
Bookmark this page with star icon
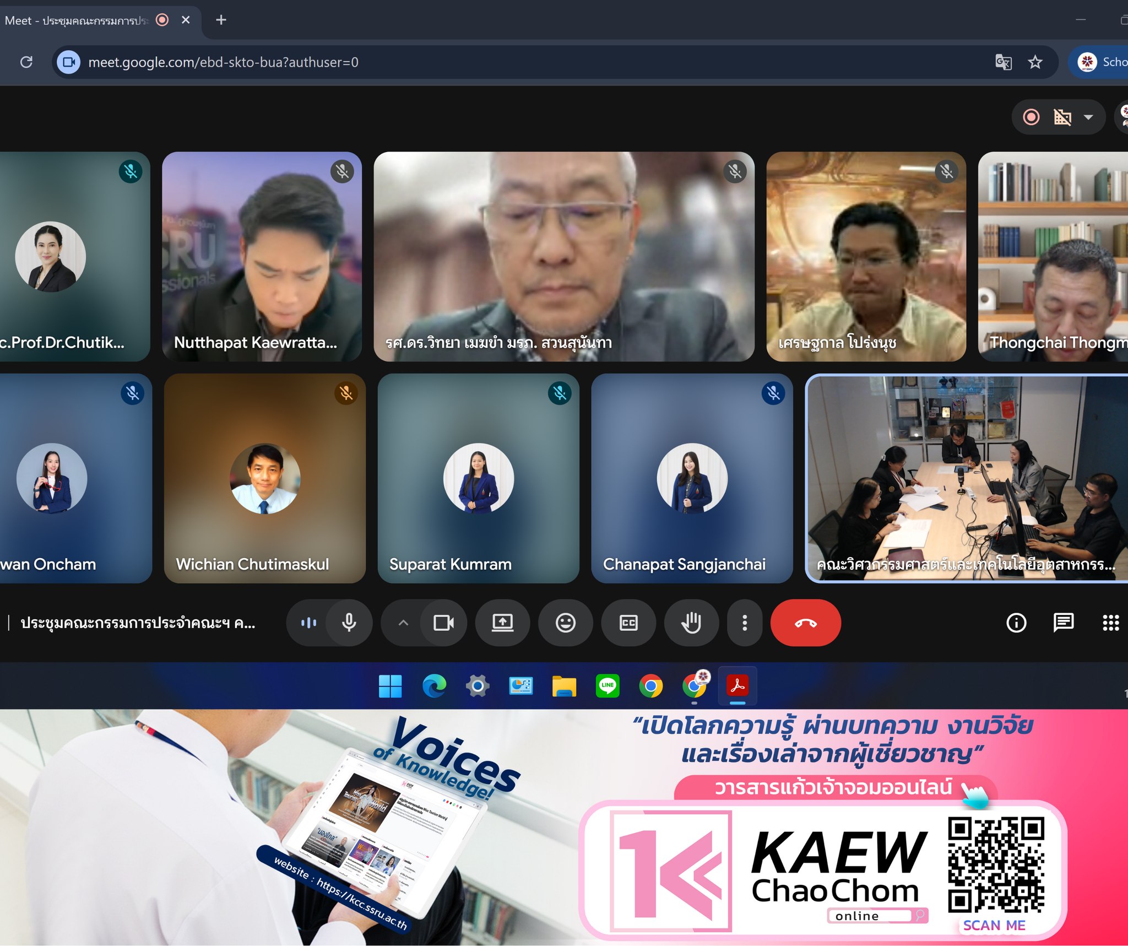tap(1035, 62)
